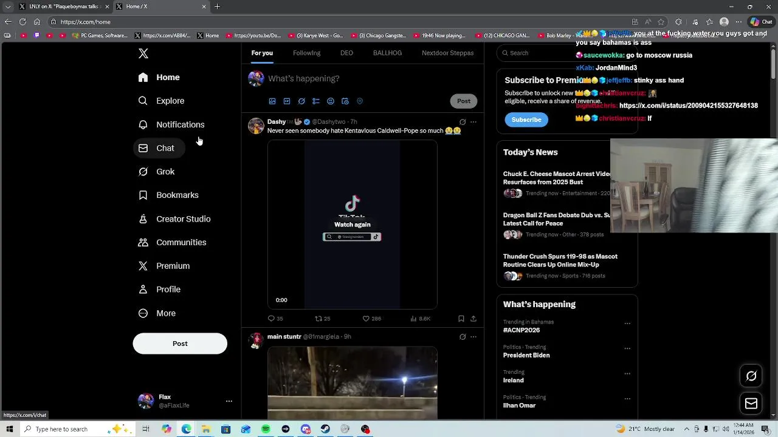Ask Grok about main stuntr's post
778x437 pixels.
pos(463,337)
